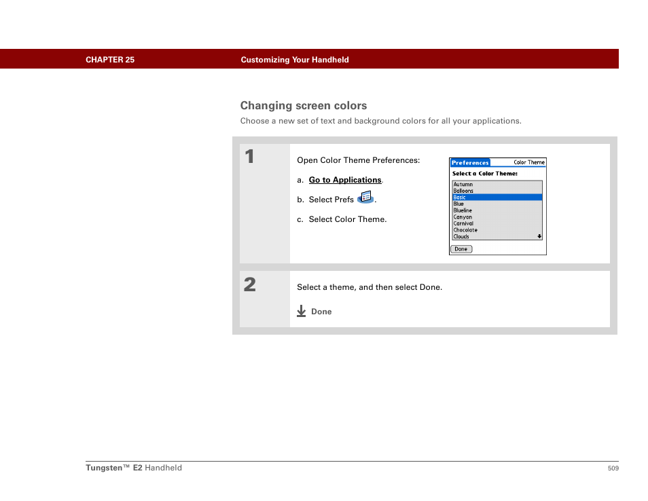The image size is (648, 501).
Task: Choose the Blue theme in the list
Action: pyautogui.click(x=497, y=204)
